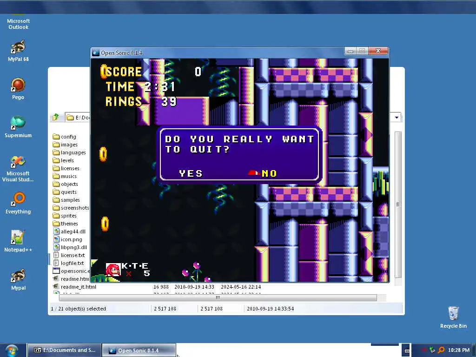The height and width of the screenshot is (357, 476).
Task: Select the levels folder icon
Action: [56, 160]
